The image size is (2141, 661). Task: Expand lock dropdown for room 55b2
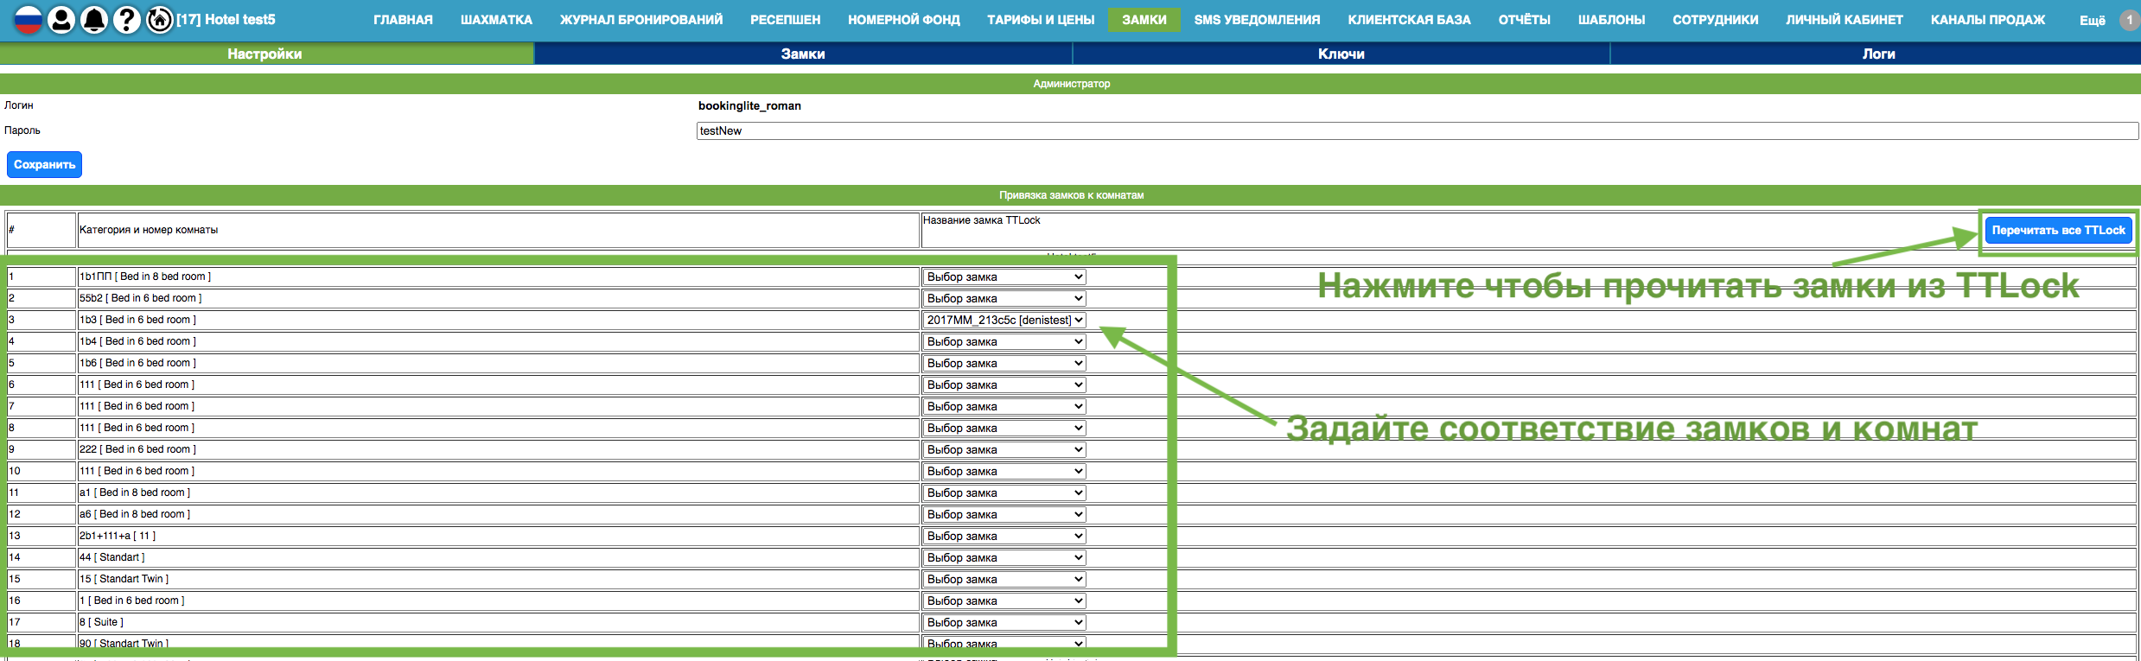[1004, 299]
